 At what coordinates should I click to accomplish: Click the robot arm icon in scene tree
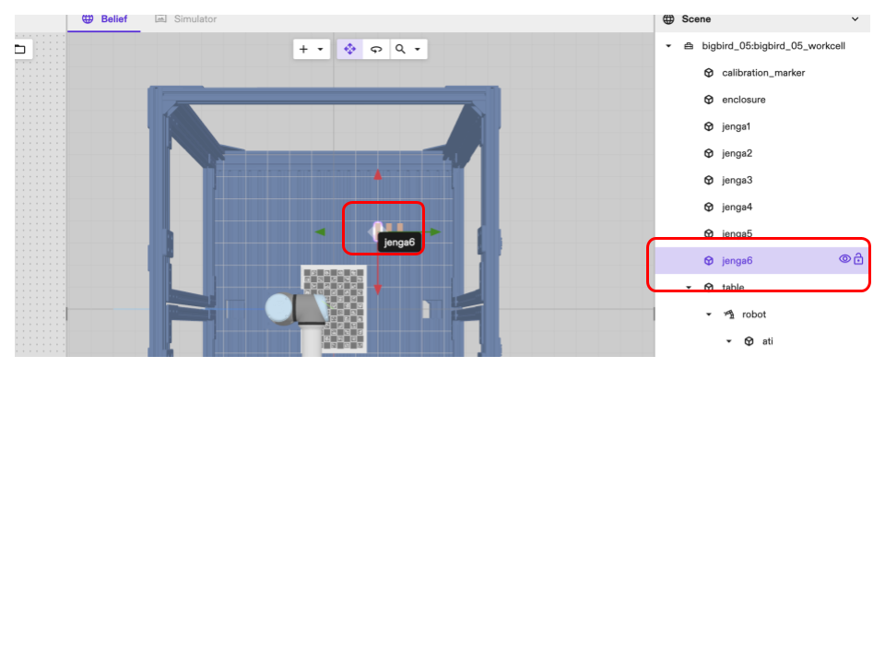tap(729, 314)
